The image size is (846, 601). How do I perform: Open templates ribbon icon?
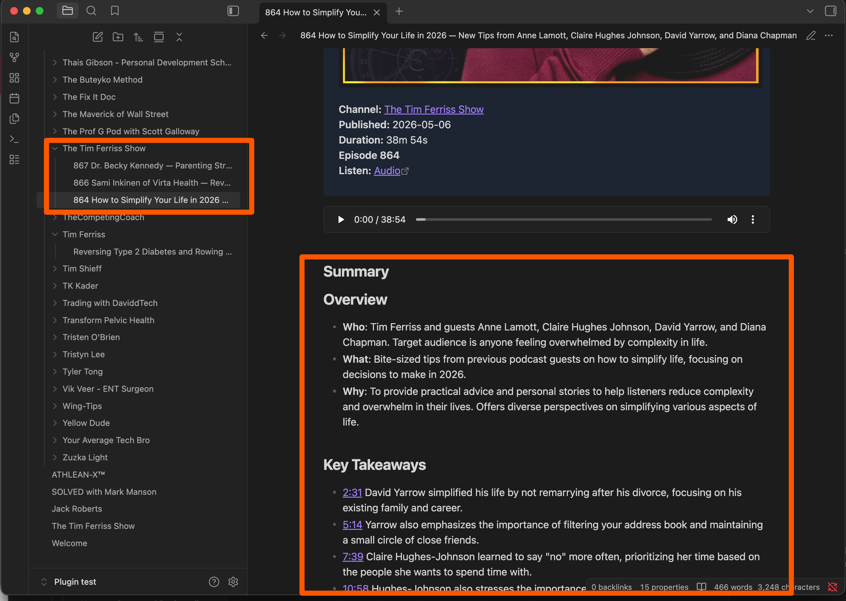[14, 118]
